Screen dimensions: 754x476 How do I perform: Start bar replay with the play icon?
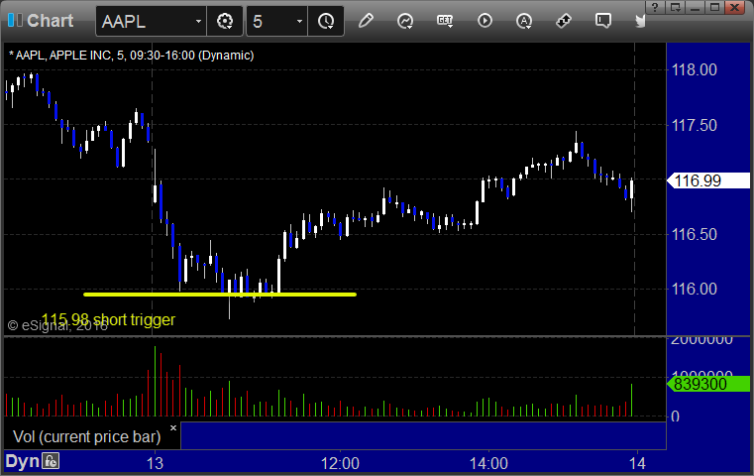coord(485,21)
